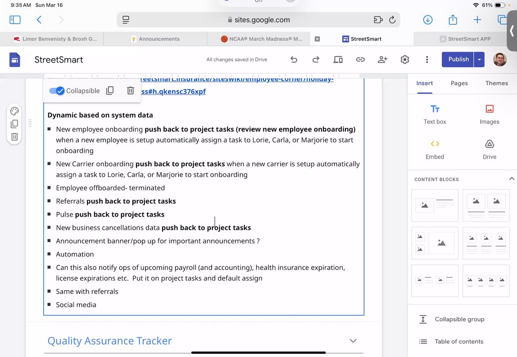Open the Google account avatar
This screenshot has width=517, height=357.
tap(500, 59)
